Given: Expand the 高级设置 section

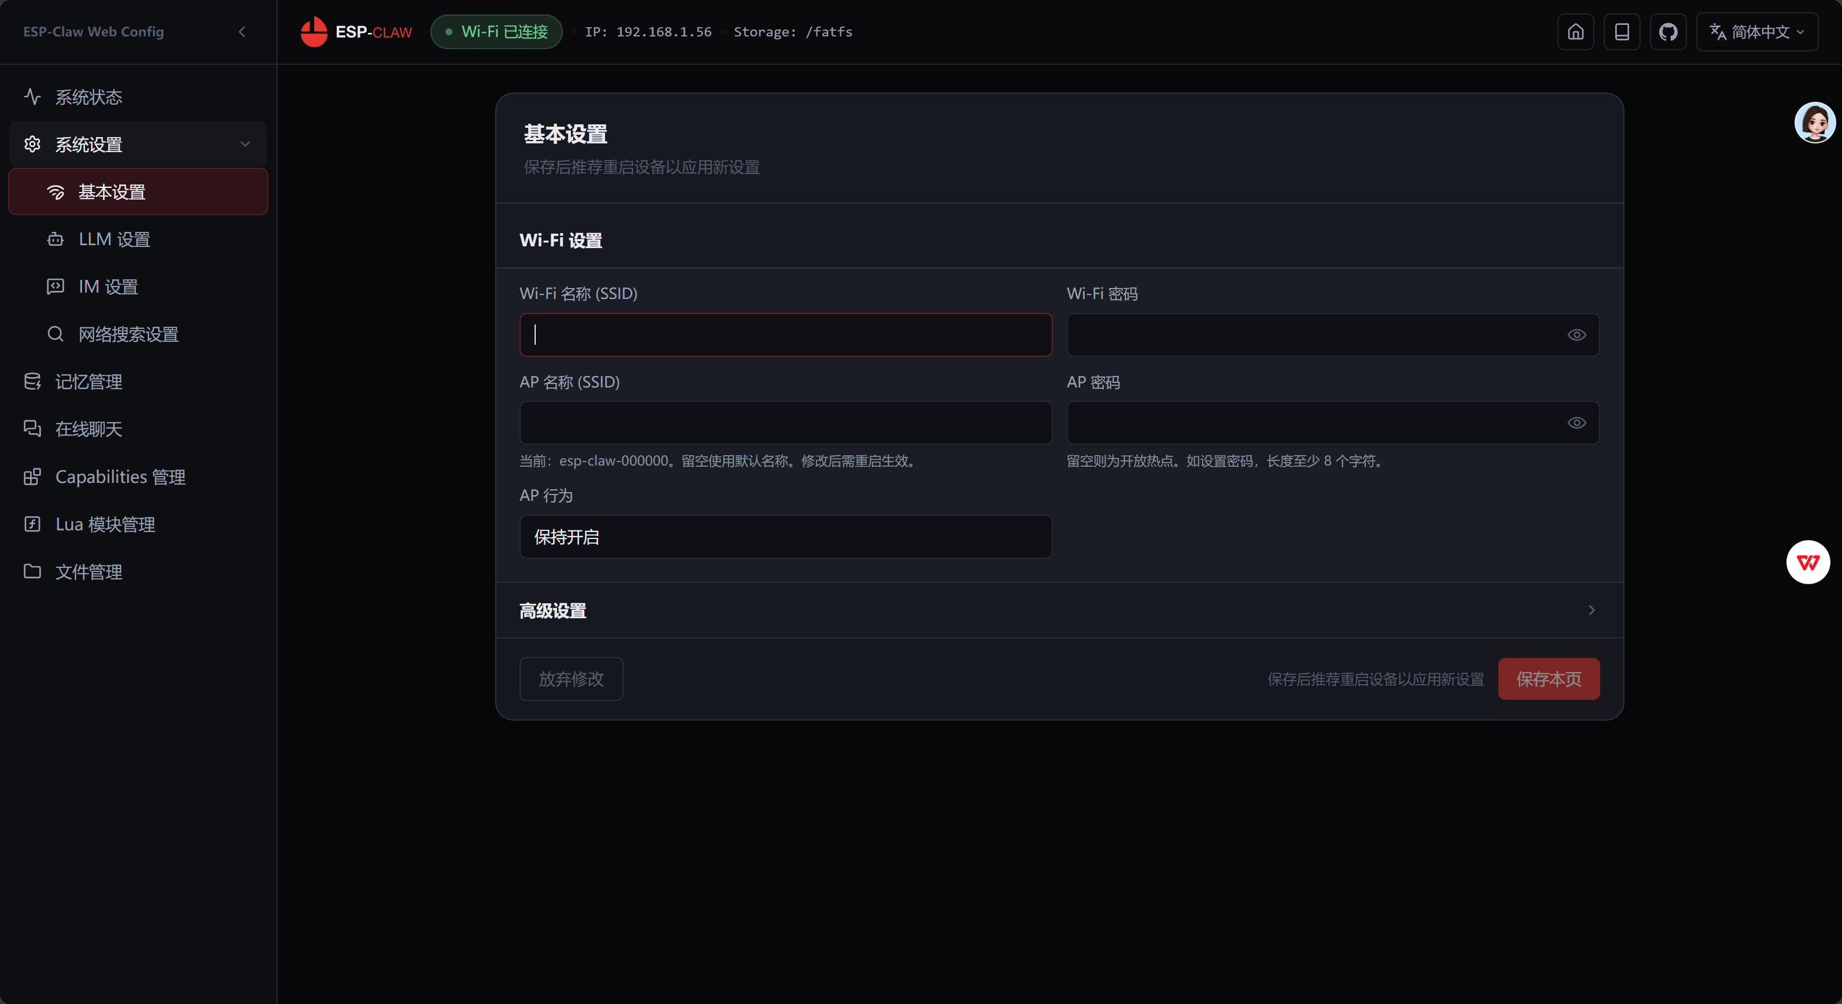Looking at the screenshot, I should coord(1059,610).
